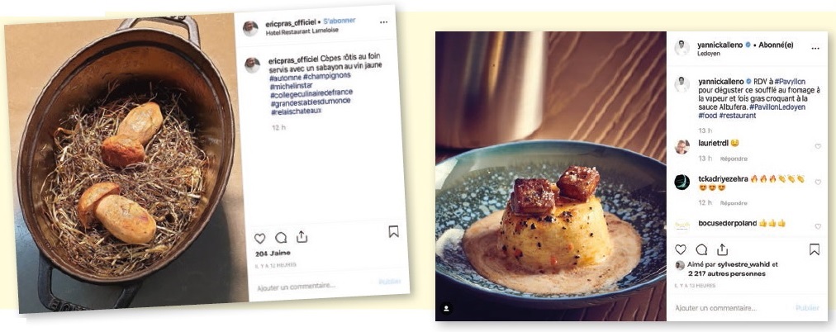836x332 pixels.
Task: Like the yannickalleno soufflé post
Action: [681, 249]
